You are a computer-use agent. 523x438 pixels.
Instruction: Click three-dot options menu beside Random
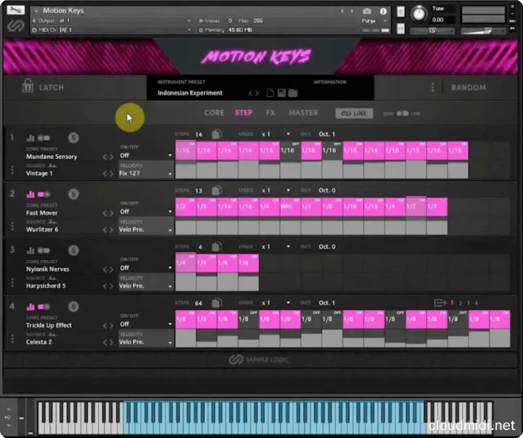point(433,87)
